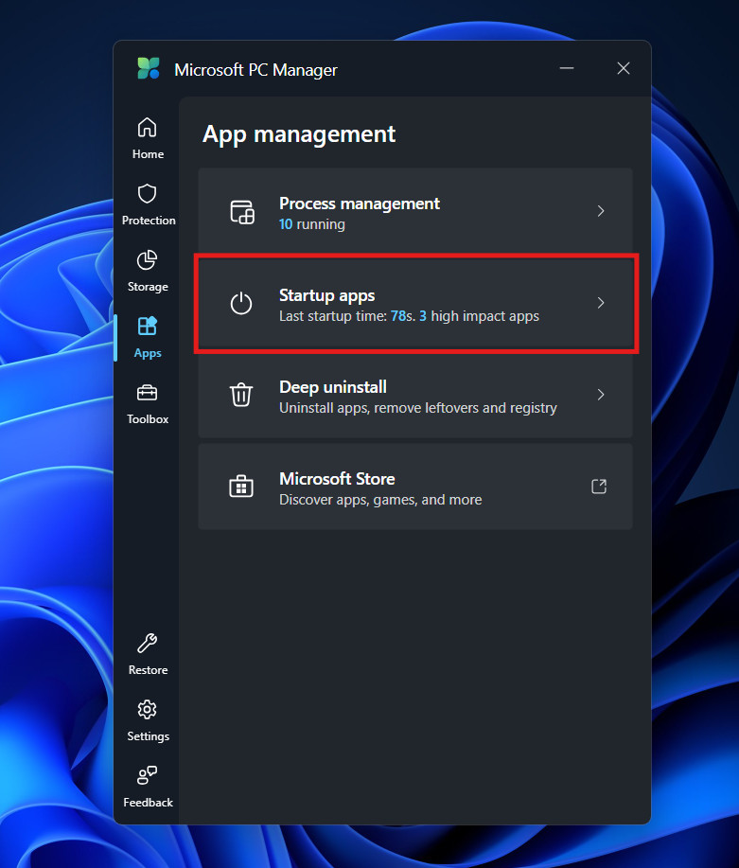The height and width of the screenshot is (868, 739).
Task: Select the Protection shield icon
Action: (x=148, y=194)
